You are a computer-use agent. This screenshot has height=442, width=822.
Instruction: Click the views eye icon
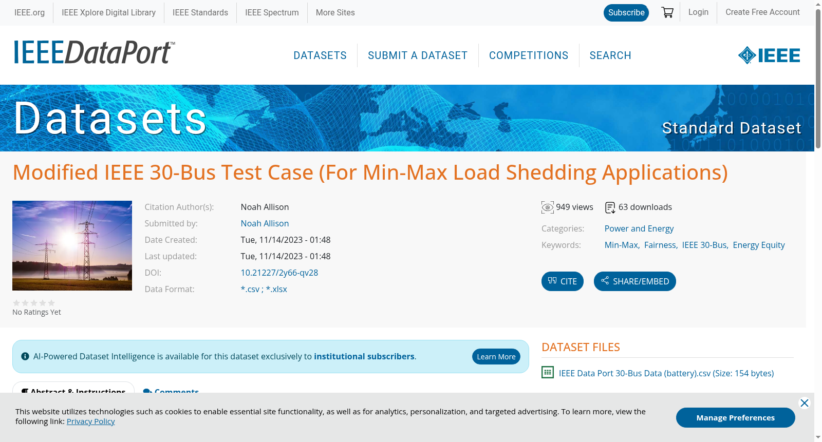[x=548, y=207]
